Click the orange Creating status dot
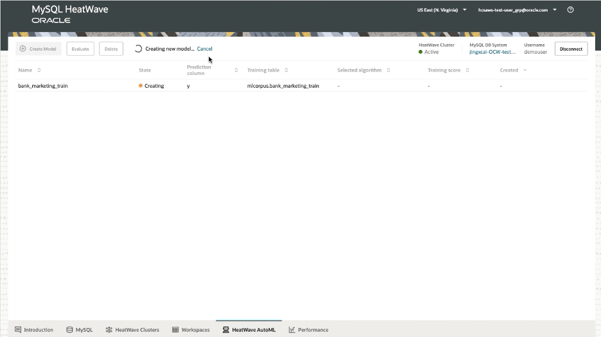 (x=141, y=86)
